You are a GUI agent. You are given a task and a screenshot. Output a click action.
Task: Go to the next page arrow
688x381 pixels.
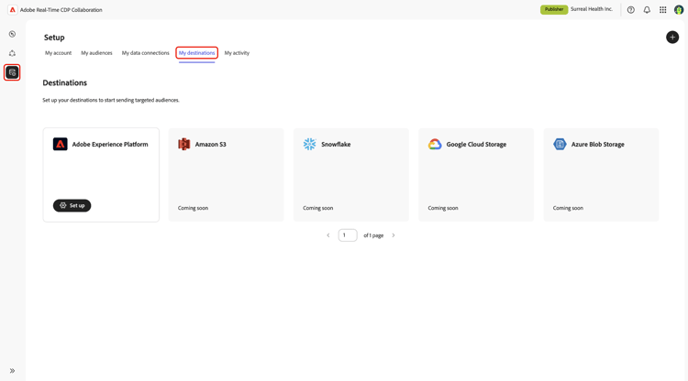(394, 235)
